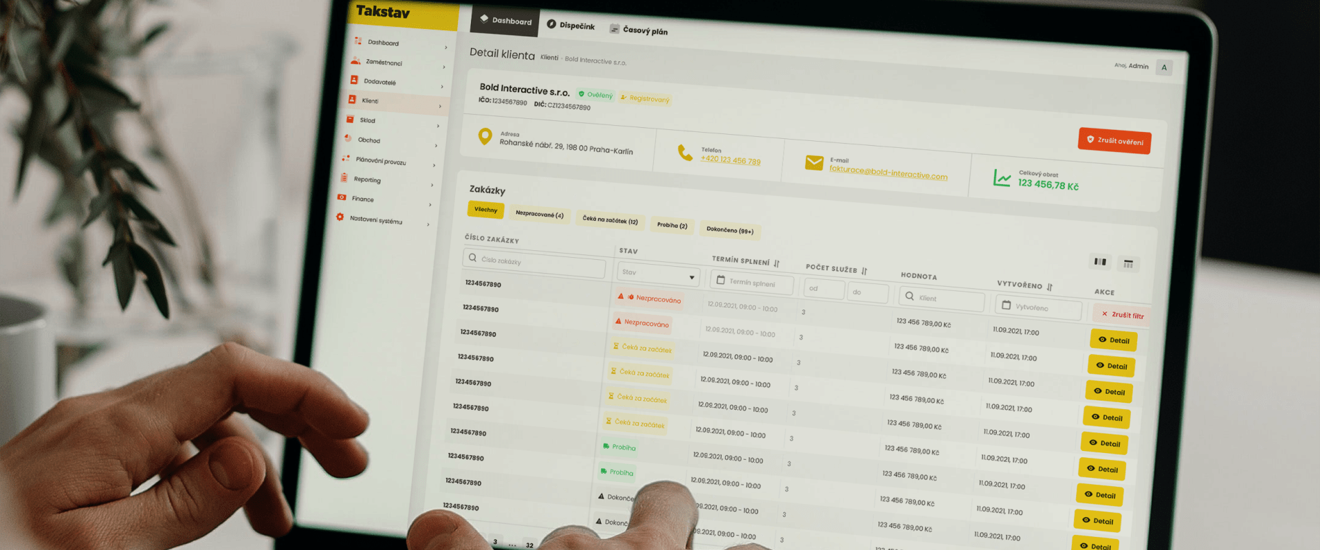Click the Plánování provozu sidebar label
Screen dimensions: 1320x550
tap(381, 161)
